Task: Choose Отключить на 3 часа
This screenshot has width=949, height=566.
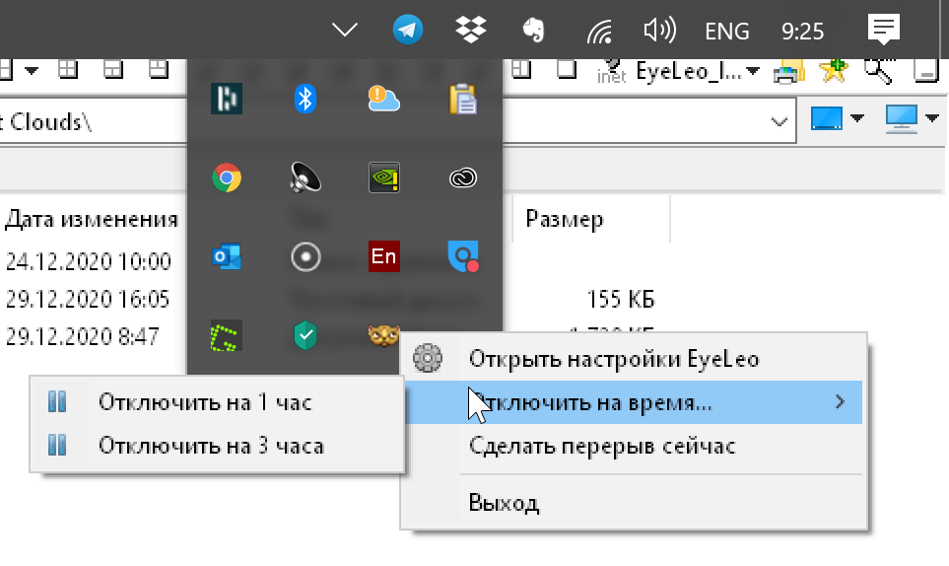Action: click(x=217, y=446)
